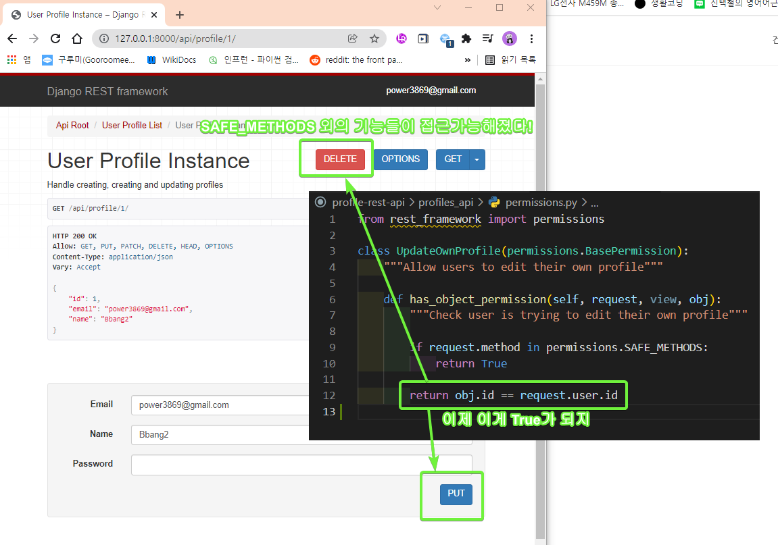The width and height of the screenshot is (778, 545).
Task: Click the overflow chevron on the bookmarks bar
Action: tap(467, 59)
